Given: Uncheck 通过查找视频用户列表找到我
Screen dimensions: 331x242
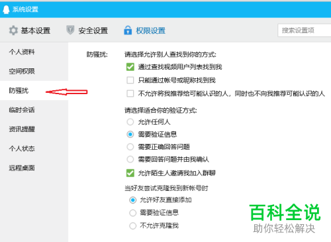Looking at the screenshot, I should [x=130, y=67].
